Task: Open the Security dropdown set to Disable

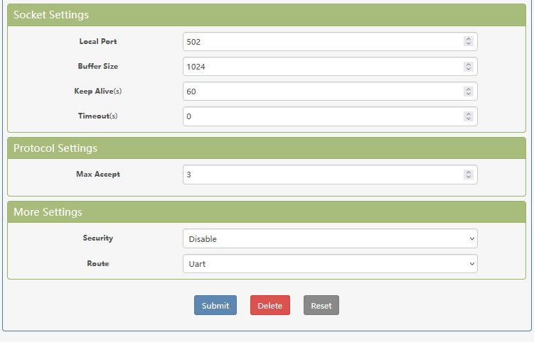Action: coord(329,239)
